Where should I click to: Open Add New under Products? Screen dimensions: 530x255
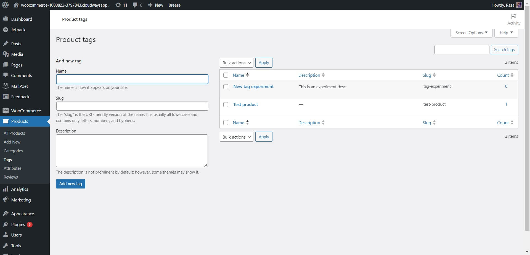[12, 142]
